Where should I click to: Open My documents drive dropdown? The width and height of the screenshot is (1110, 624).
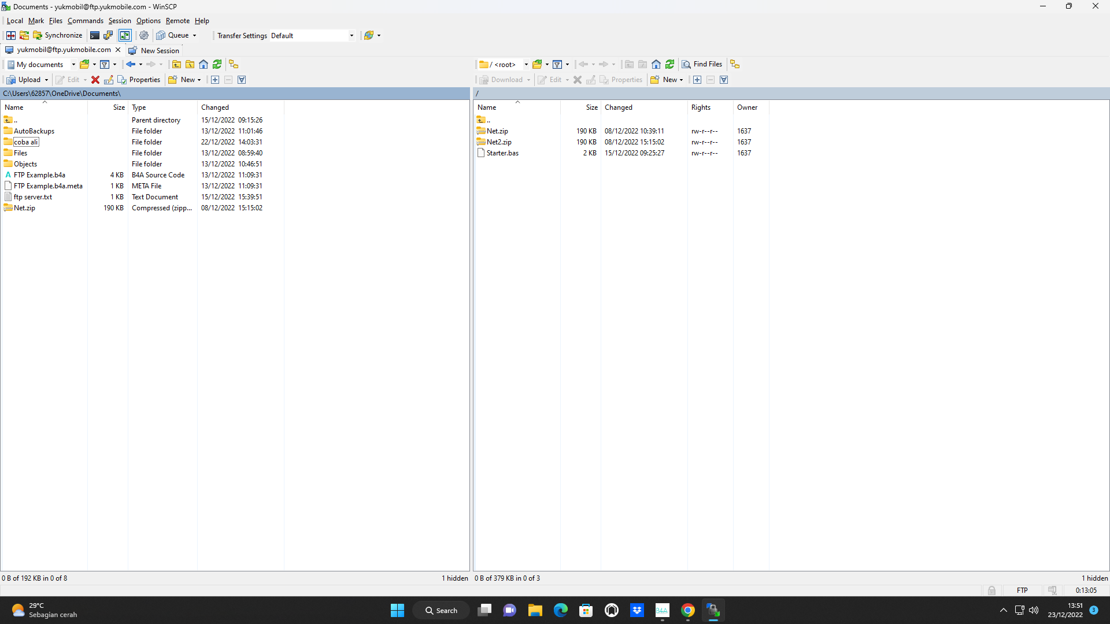[73, 64]
